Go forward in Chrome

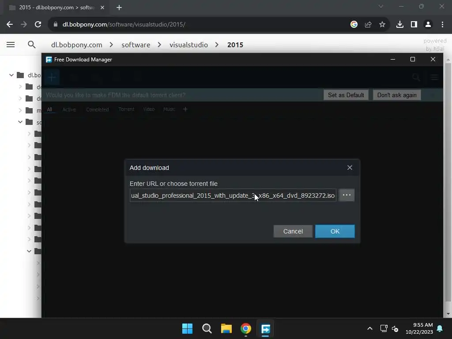click(x=24, y=24)
